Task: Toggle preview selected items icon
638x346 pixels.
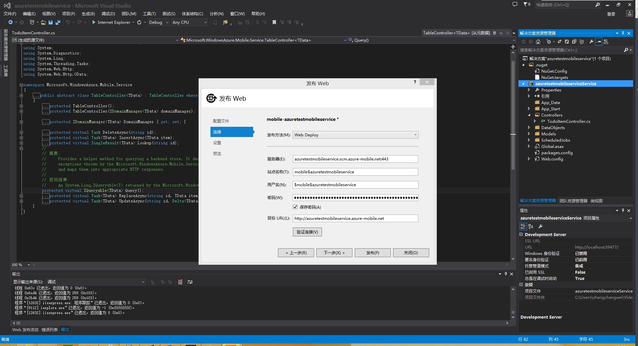Action: click(x=599, y=42)
